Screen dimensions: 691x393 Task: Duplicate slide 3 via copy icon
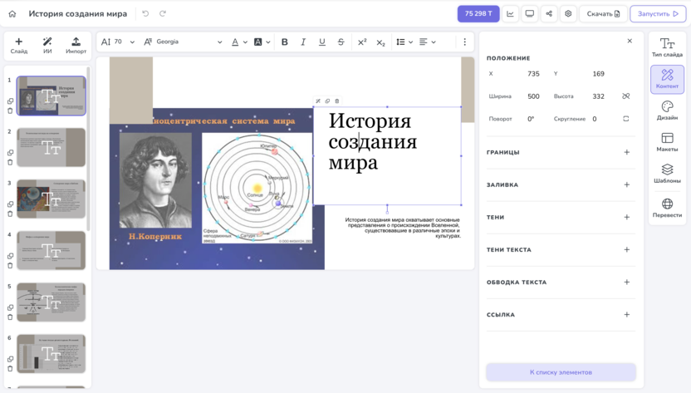pos(10,204)
